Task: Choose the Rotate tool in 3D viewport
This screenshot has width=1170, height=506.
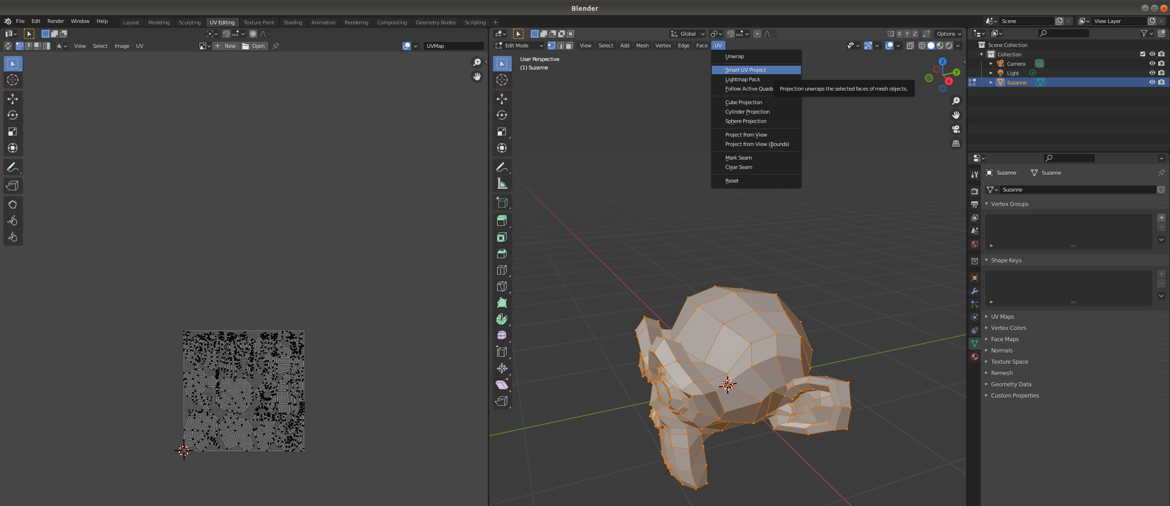Action: pos(502,115)
